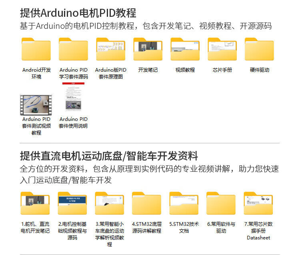The image size is (300, 255).
Task: Click the 提供Arduino电机PID教程 heading
Action: click(x=78, y=13)
